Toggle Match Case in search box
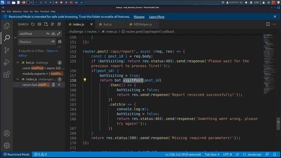Viewport: 281px width, 158px height. [x=48, y=34]
